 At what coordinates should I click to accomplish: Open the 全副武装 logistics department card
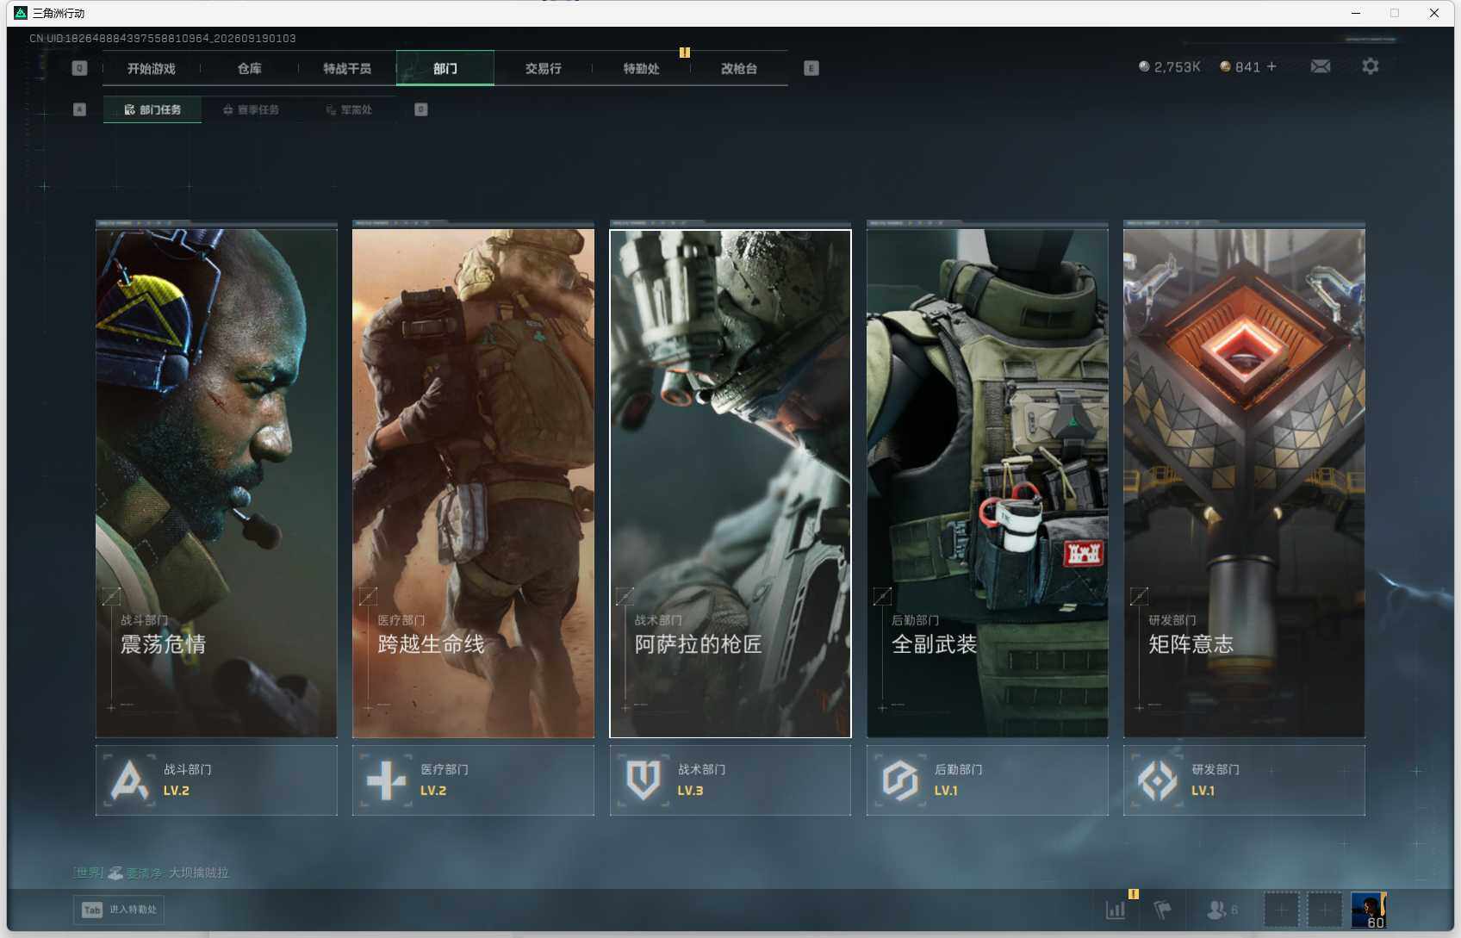coord(987,482)
